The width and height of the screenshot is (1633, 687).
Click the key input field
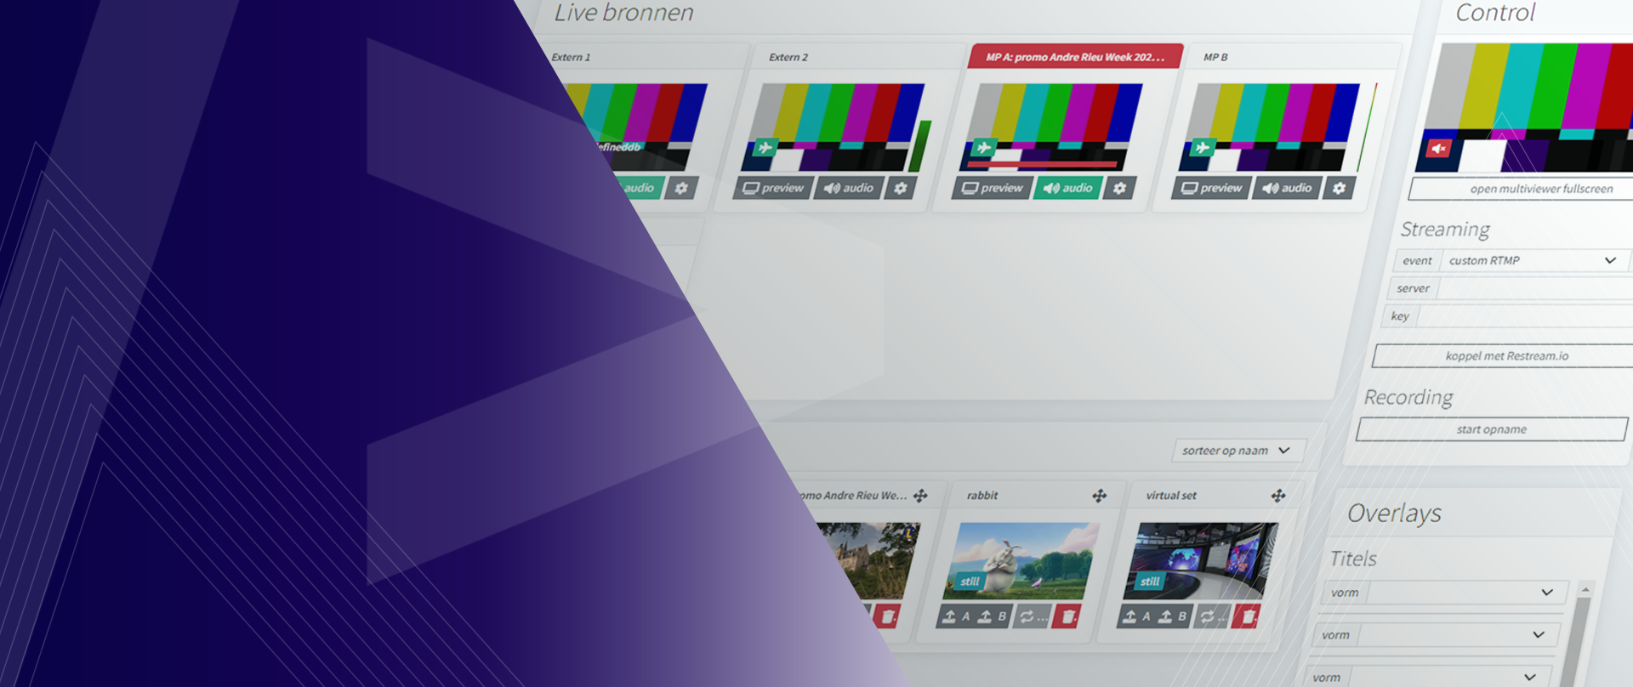pos(1526,315)
